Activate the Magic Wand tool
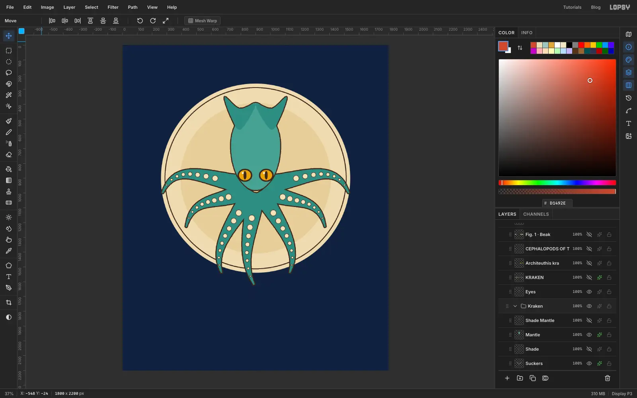Viewport: 637px width, 398px height. tap(9, 95)
